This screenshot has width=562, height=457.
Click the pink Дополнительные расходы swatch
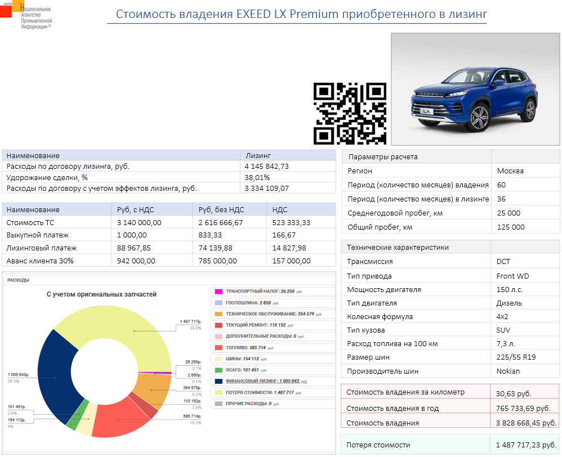[x=218, y=337]
